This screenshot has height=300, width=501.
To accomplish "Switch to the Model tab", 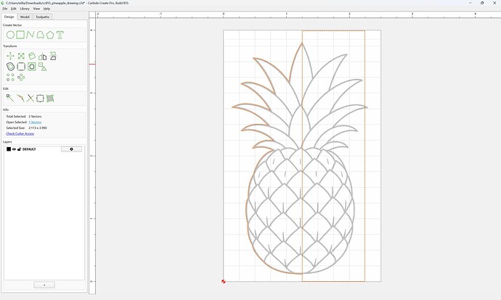I will coord(25,17).
